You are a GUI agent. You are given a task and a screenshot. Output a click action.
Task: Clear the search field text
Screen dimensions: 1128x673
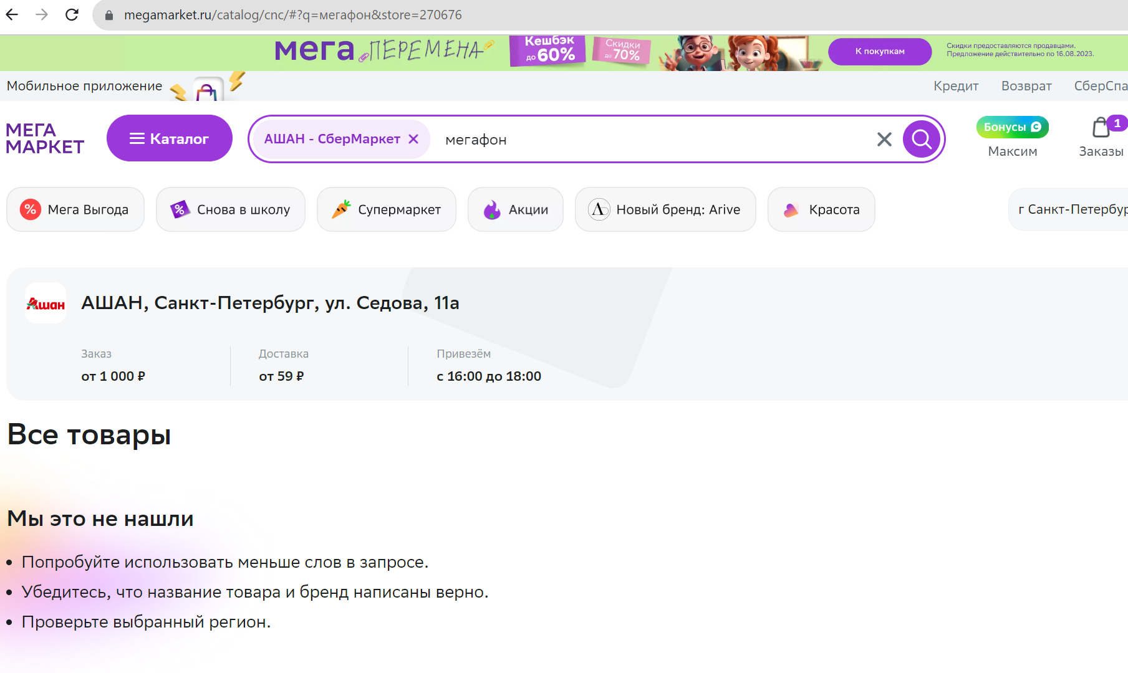pyautogui.click(x=884, y=139)
